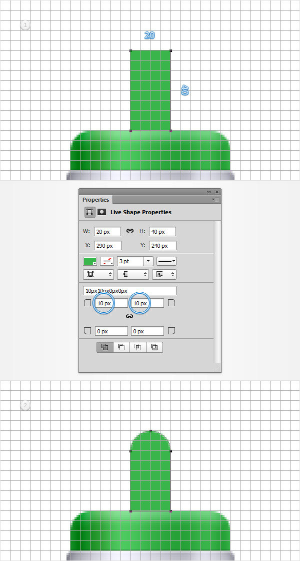The height and width of the screenshot is (561, 300).
Task: Open the stroke color picker dropdown
Action: (x=107, y=261)
